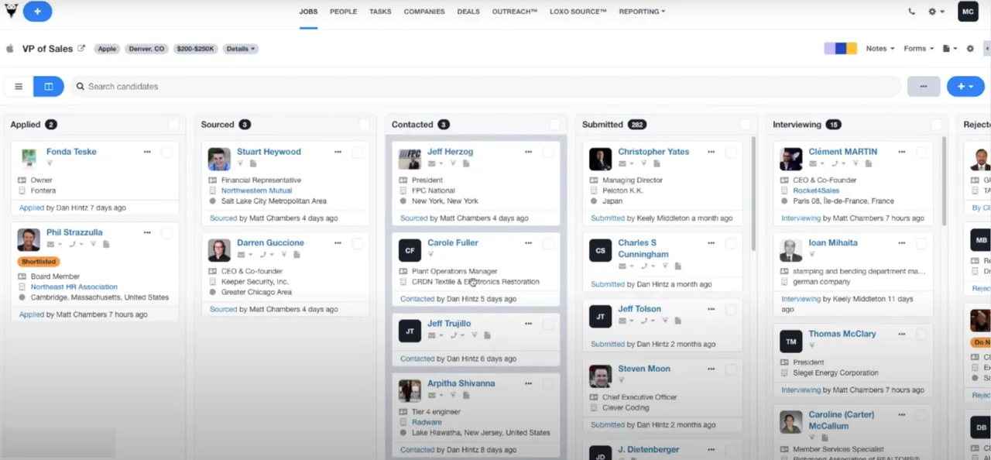Open the Companies tab
Viewport: 991px width, 460px height.
pos(424,12)
